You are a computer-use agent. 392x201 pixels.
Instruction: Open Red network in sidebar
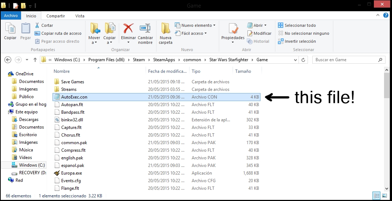(19, 180)
